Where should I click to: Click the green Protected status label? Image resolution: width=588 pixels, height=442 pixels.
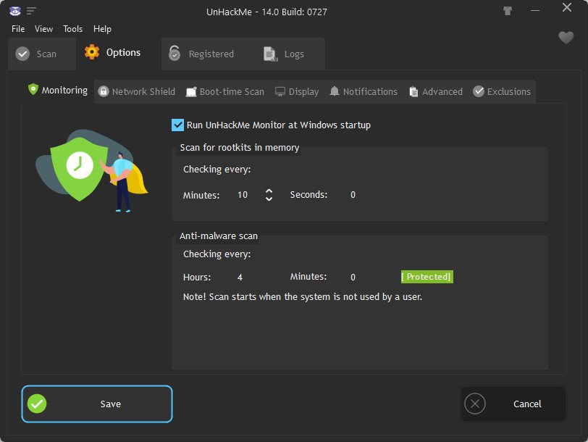[x=427, y=277]
